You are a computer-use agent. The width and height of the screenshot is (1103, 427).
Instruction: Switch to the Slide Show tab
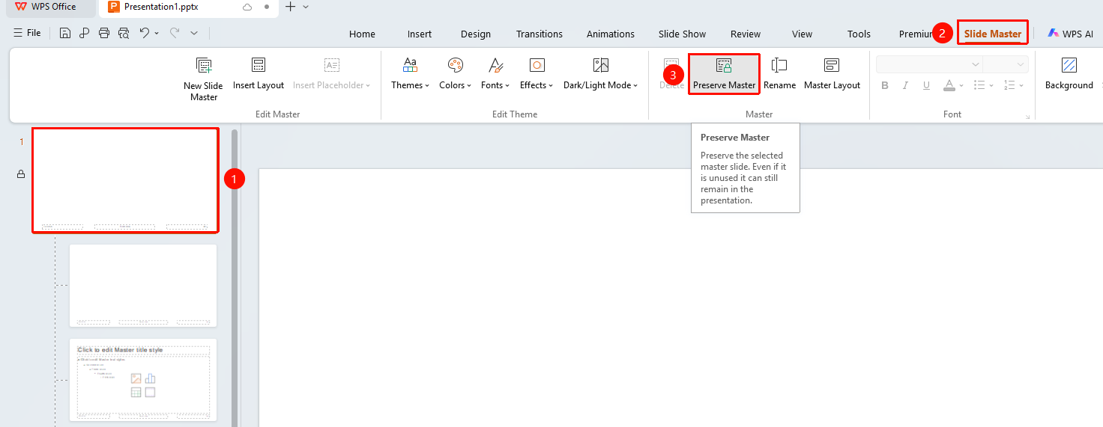tap(682, 34)
